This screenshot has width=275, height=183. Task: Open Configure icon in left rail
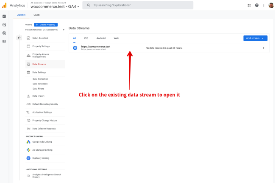4,41
